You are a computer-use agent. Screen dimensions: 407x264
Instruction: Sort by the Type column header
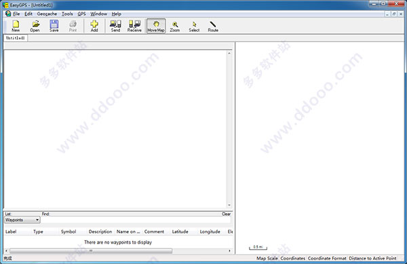(x=38, y=231)
